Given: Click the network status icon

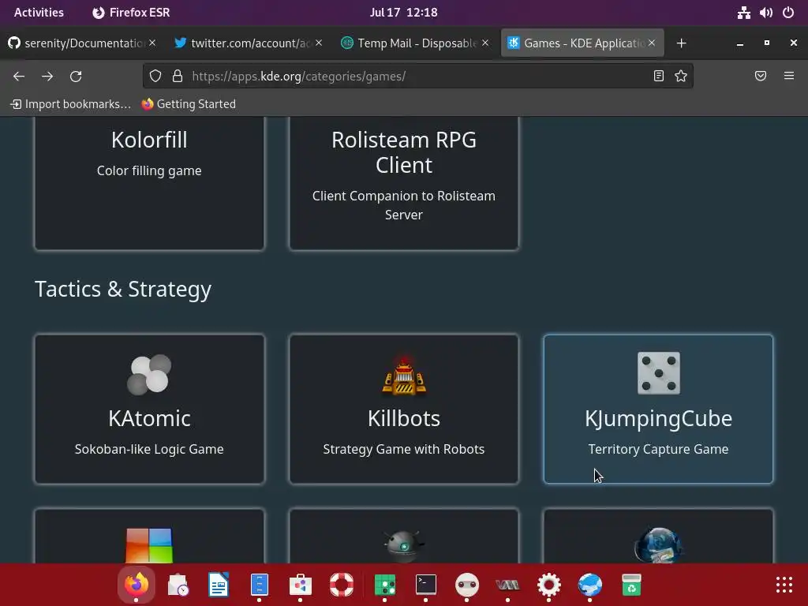Looking at the screenshot, I should (743, 13).
